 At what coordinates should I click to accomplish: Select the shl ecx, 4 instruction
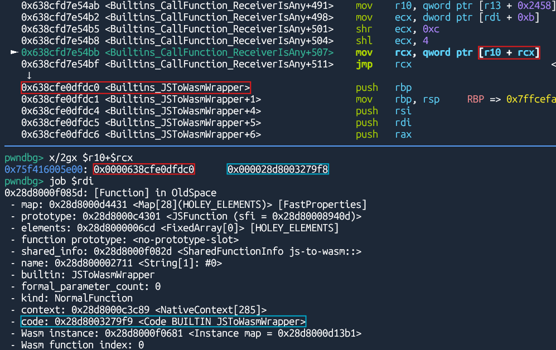(384, 41)
